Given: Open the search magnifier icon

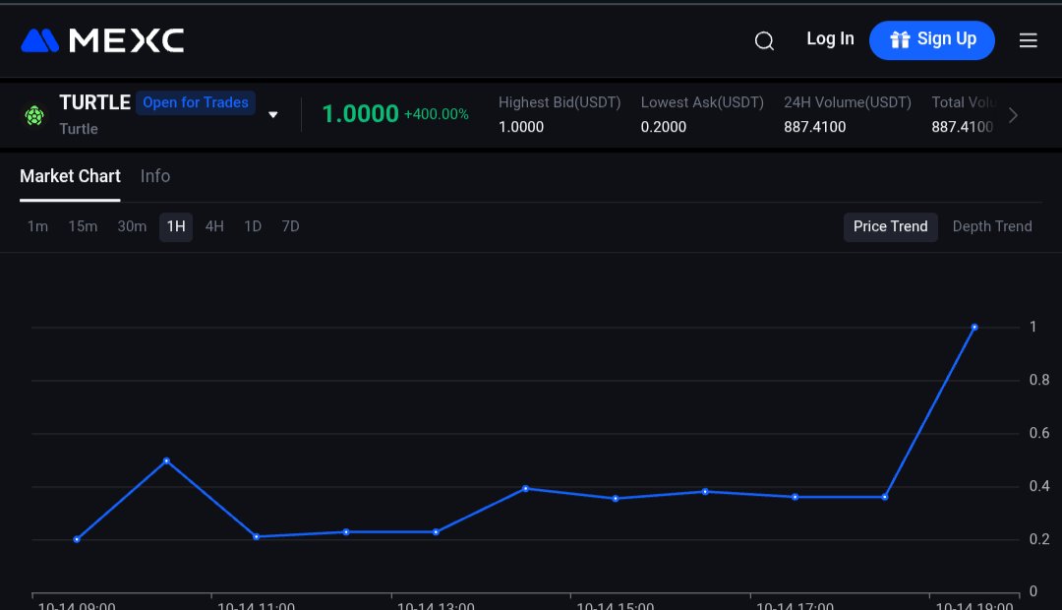Looking at the screenshot, I should click(x=764, y=40).
